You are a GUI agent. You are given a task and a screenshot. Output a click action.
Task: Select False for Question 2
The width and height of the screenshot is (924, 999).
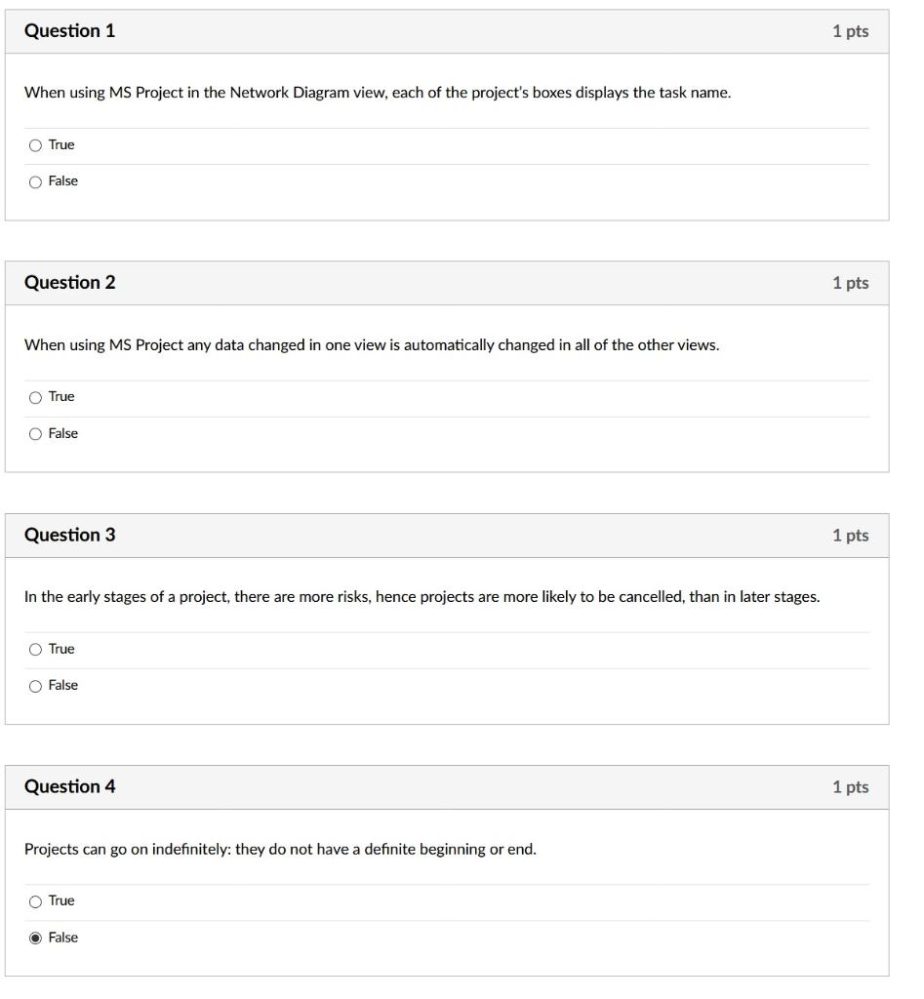(x=36, y=433)
